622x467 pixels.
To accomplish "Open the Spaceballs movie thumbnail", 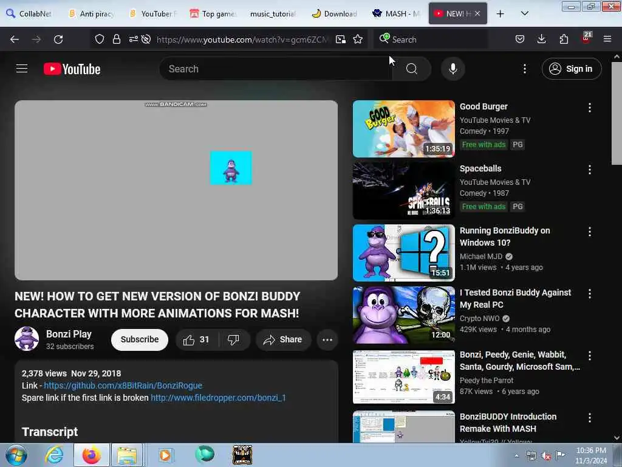I will click(x=404, y=190).
